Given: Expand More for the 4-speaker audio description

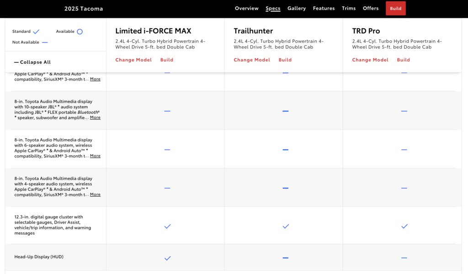Looking at the screenshot, I should 95,194.
